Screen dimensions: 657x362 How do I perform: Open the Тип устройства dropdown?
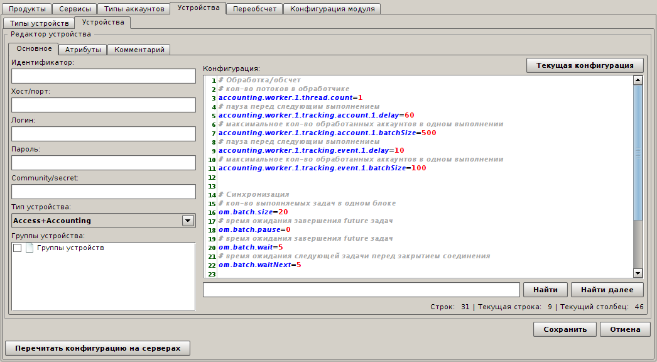[x=187, y=221]
